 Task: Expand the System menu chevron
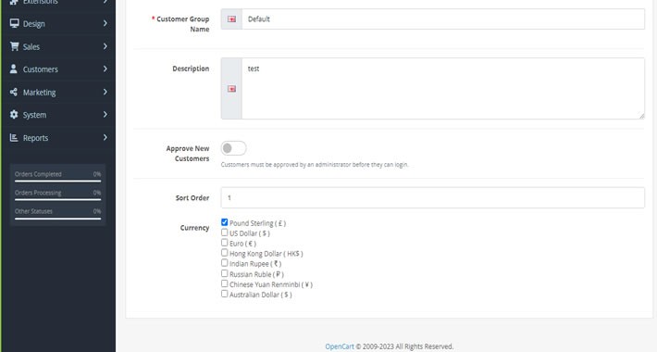[x=105, y=115]
